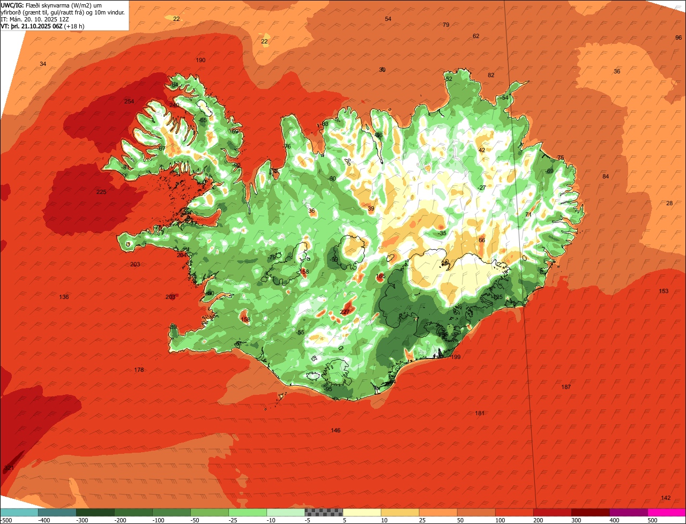The width and height of the screenshot is (686, 524).
Task: Click the light green -25 to -10 swatch
Action: tap(248, 513)
